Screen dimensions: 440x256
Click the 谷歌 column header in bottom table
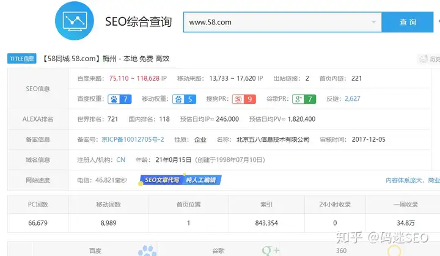(x=218, y=251)
